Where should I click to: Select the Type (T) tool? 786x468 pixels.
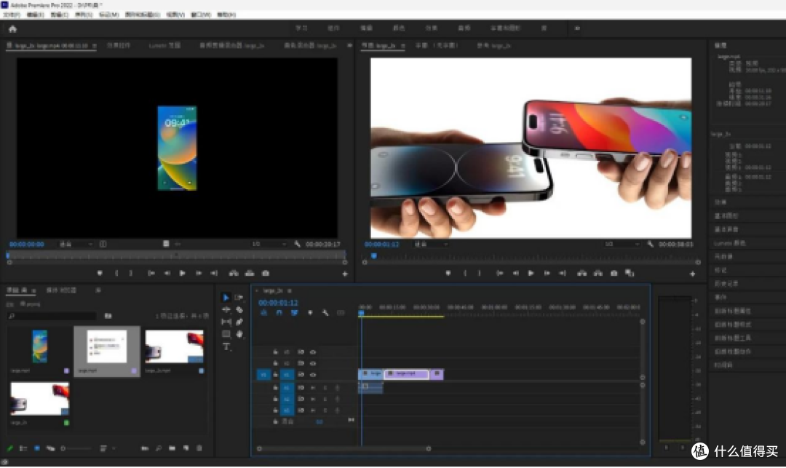(226, 346)
